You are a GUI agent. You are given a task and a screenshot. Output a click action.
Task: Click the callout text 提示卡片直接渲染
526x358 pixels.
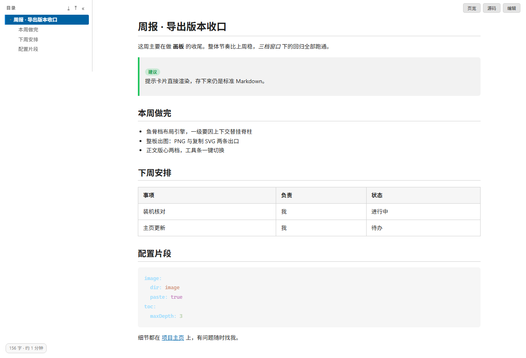pos(167,81)
